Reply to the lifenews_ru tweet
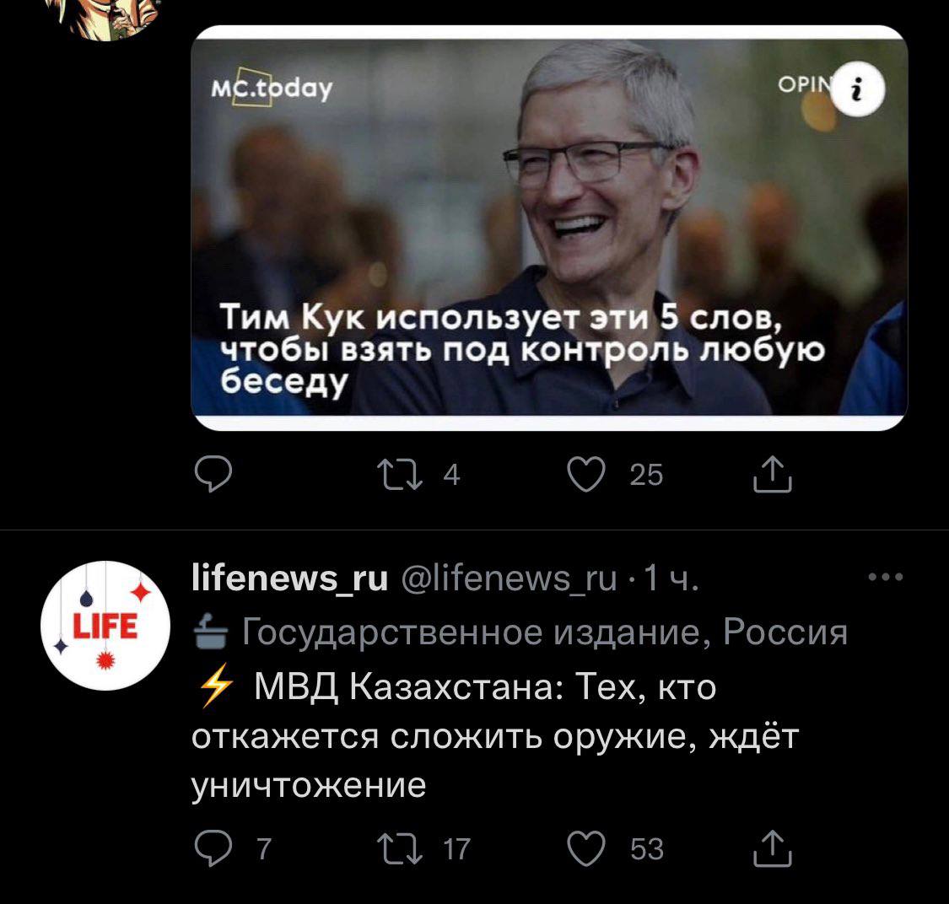949x904 pixels. (x=213, y=848)
